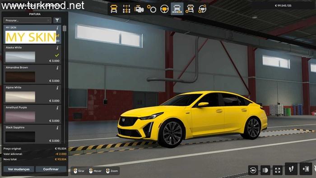Screen dimensions: 316x178
Task: Choose the Almandine Brown color swatch
Action: point(20,77)
